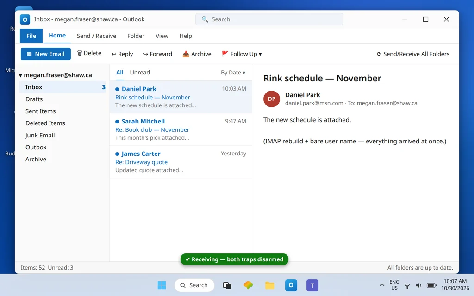
Task: Open the File tab
Action: 31,36
